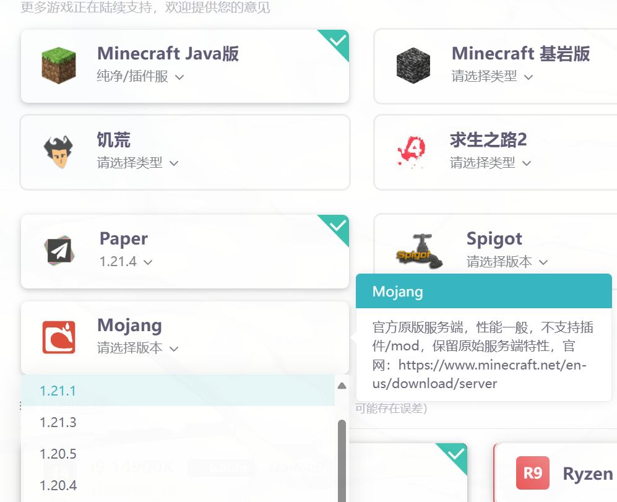The height and width of the screenshot is (502, 617).
Task: Click the version list scroll-up arrow
Action: (342, 386)
